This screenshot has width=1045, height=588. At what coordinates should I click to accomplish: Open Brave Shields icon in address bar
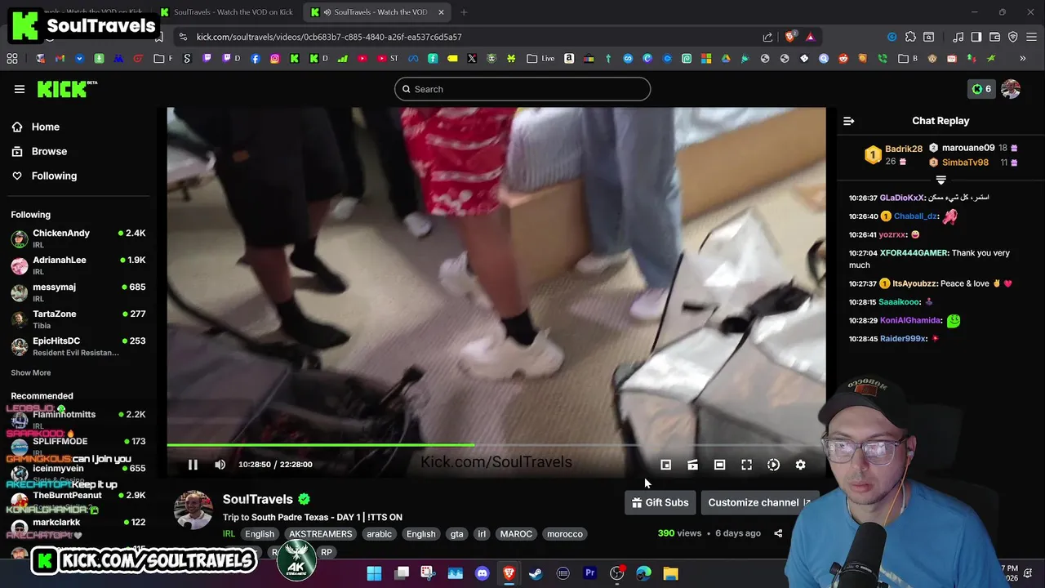[789, 37]
